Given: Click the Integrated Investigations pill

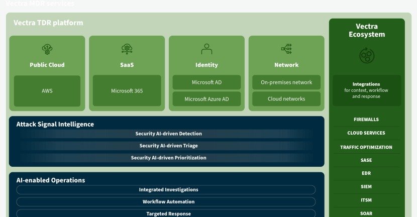Looking at the screenshot, I should click(166, 189).
